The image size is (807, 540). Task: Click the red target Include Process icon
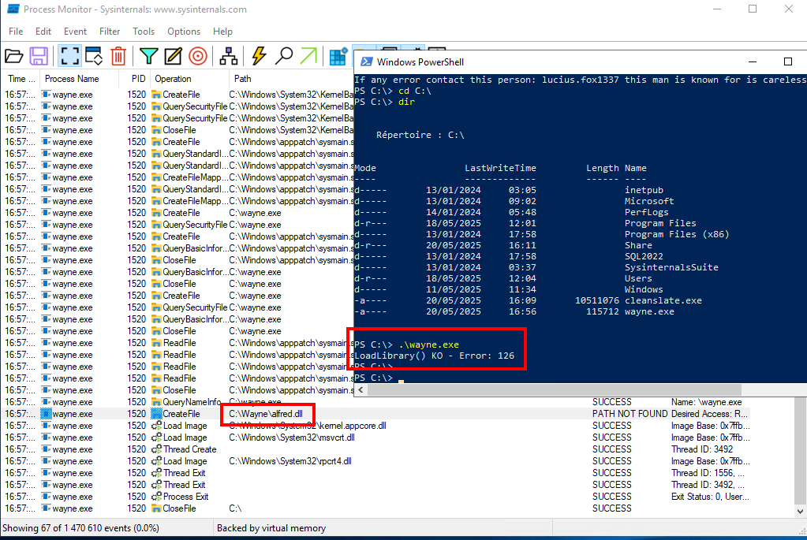pyautogui.click(x=198, y=56)
